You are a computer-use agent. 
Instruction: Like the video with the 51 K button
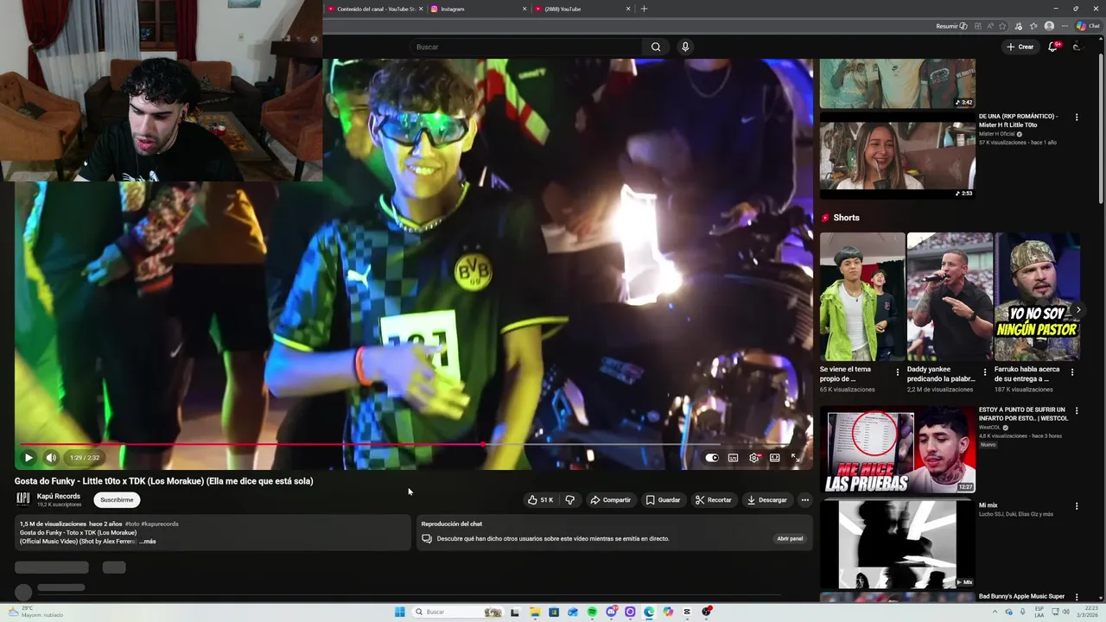point(541,500)
